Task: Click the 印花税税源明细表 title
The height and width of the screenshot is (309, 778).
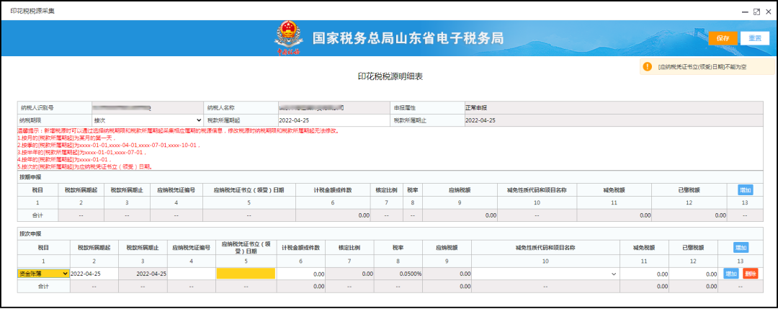Action: 390,76
